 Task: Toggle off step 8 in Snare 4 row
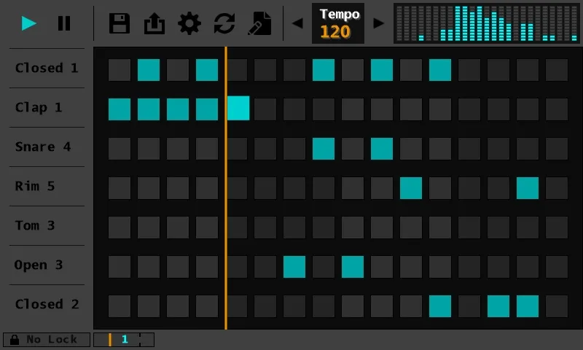tap(324, 149)
